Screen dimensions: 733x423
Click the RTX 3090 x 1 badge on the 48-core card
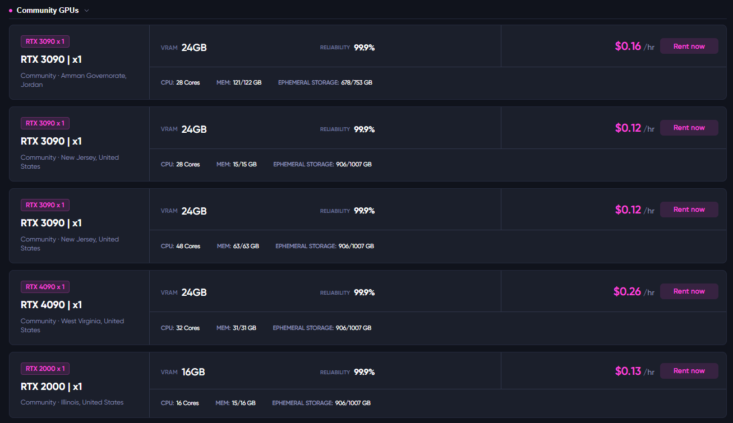45,205
